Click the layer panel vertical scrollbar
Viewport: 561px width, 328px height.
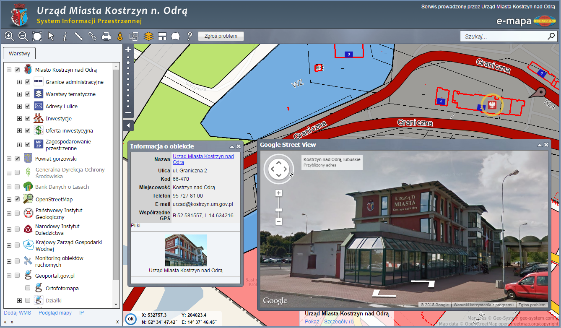[x=116, y=175]
